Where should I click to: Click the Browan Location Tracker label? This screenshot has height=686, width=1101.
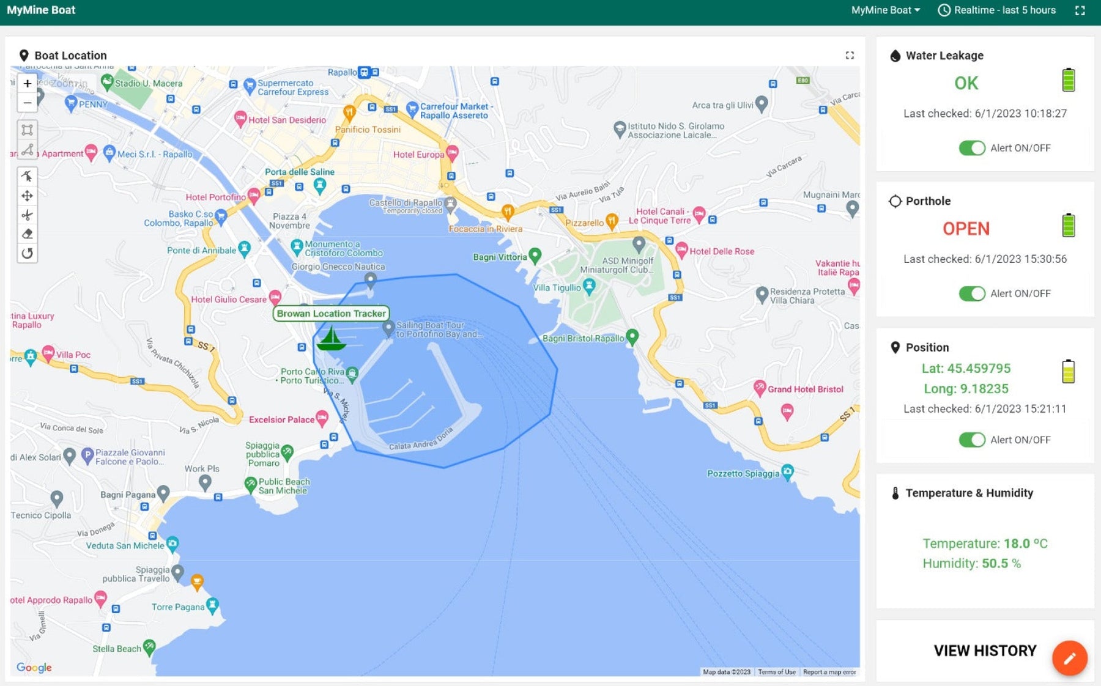coord(331,314)
